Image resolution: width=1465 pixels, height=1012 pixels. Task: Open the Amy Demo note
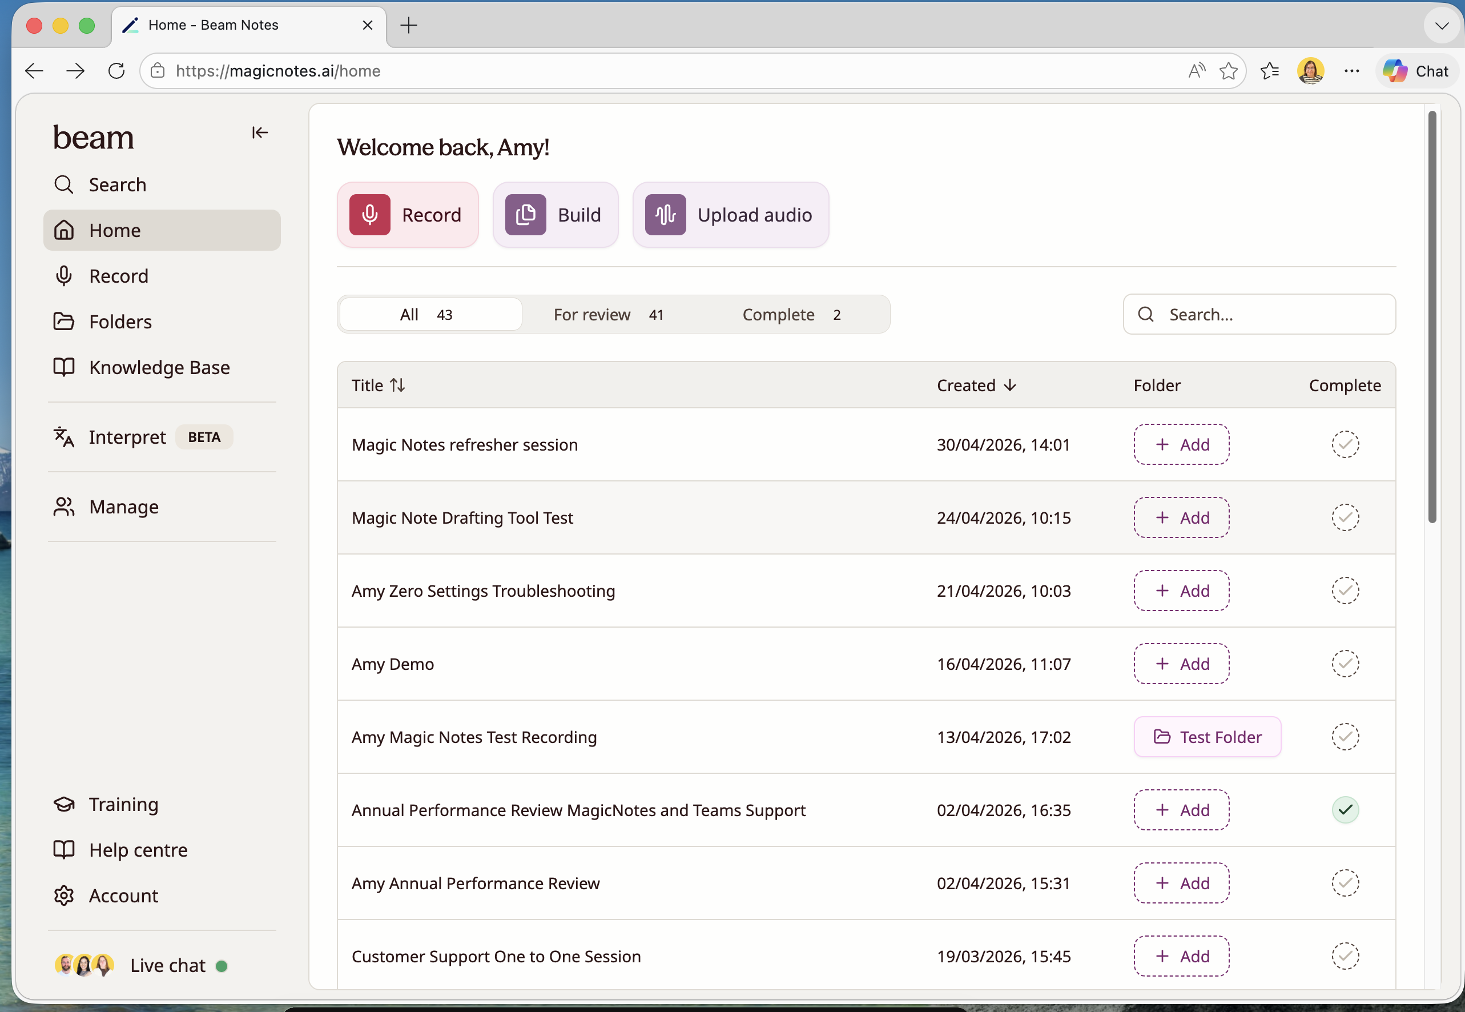pyautogui.click(x=393, y=664)
